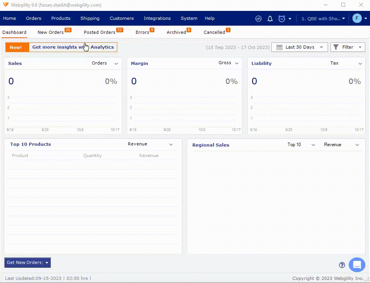Open the Customers menu

tap(122, 18)
